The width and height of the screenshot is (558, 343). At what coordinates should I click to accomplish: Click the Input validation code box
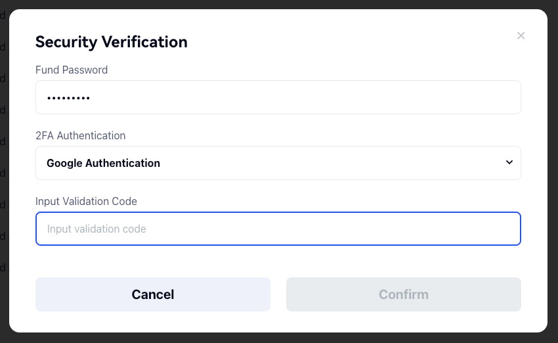(x=278, y=229)
